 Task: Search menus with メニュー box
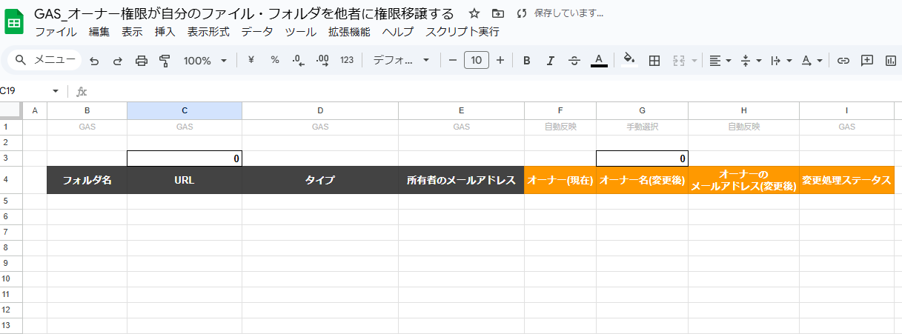point(43,61)
